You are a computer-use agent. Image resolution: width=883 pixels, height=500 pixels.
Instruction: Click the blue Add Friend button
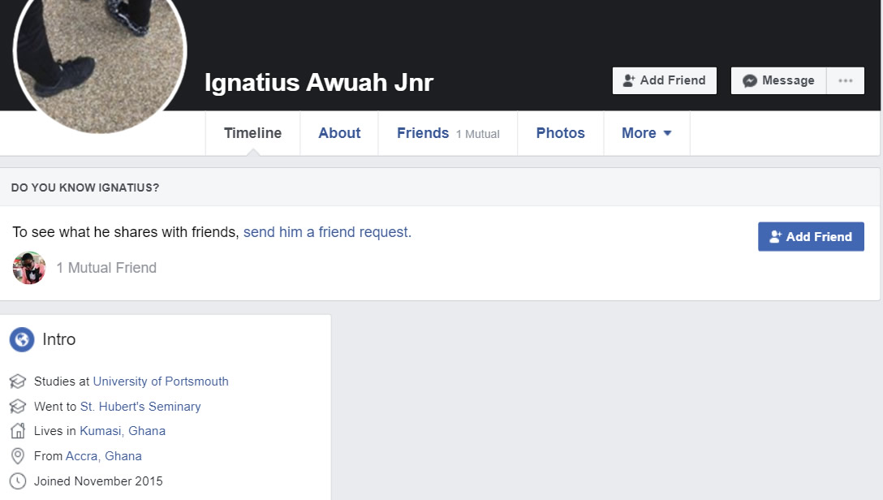point(811,236)
